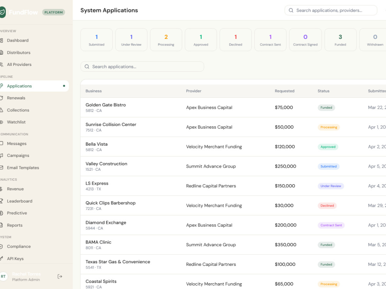Click the magnifier icon in Search applications field

pyautogui.click(x=87, y=67)
